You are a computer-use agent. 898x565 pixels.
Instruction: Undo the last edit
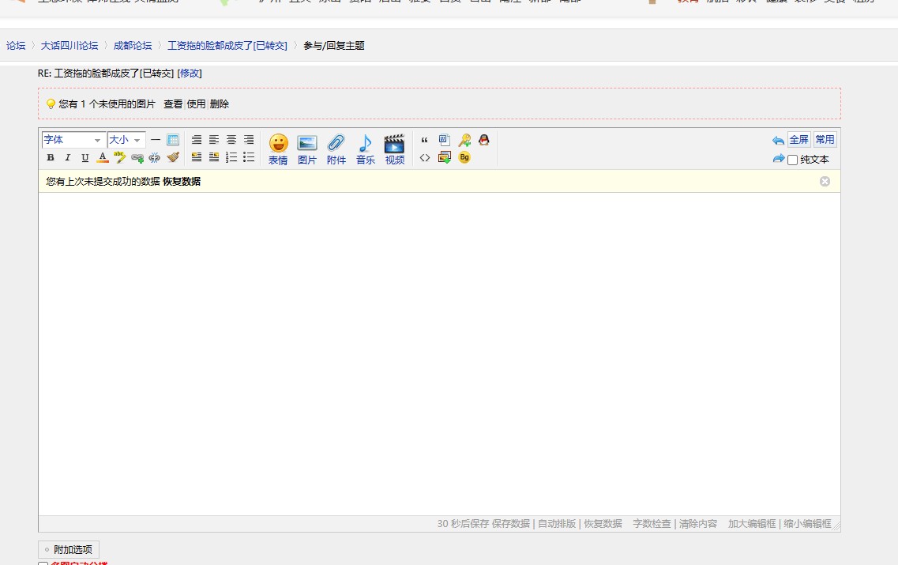click(x=778, y=141)
